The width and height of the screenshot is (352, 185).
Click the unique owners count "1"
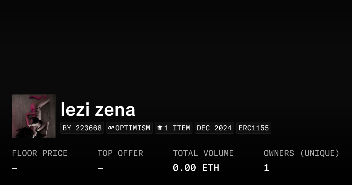click(266, 168)
